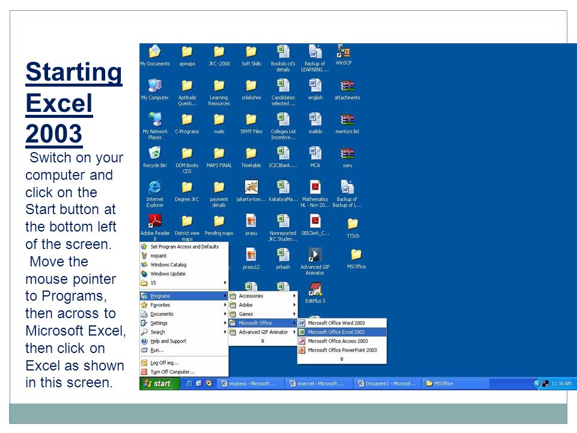Open the Recycle Bin icon
The image size is (577, 433).
(x=155, y=157)
